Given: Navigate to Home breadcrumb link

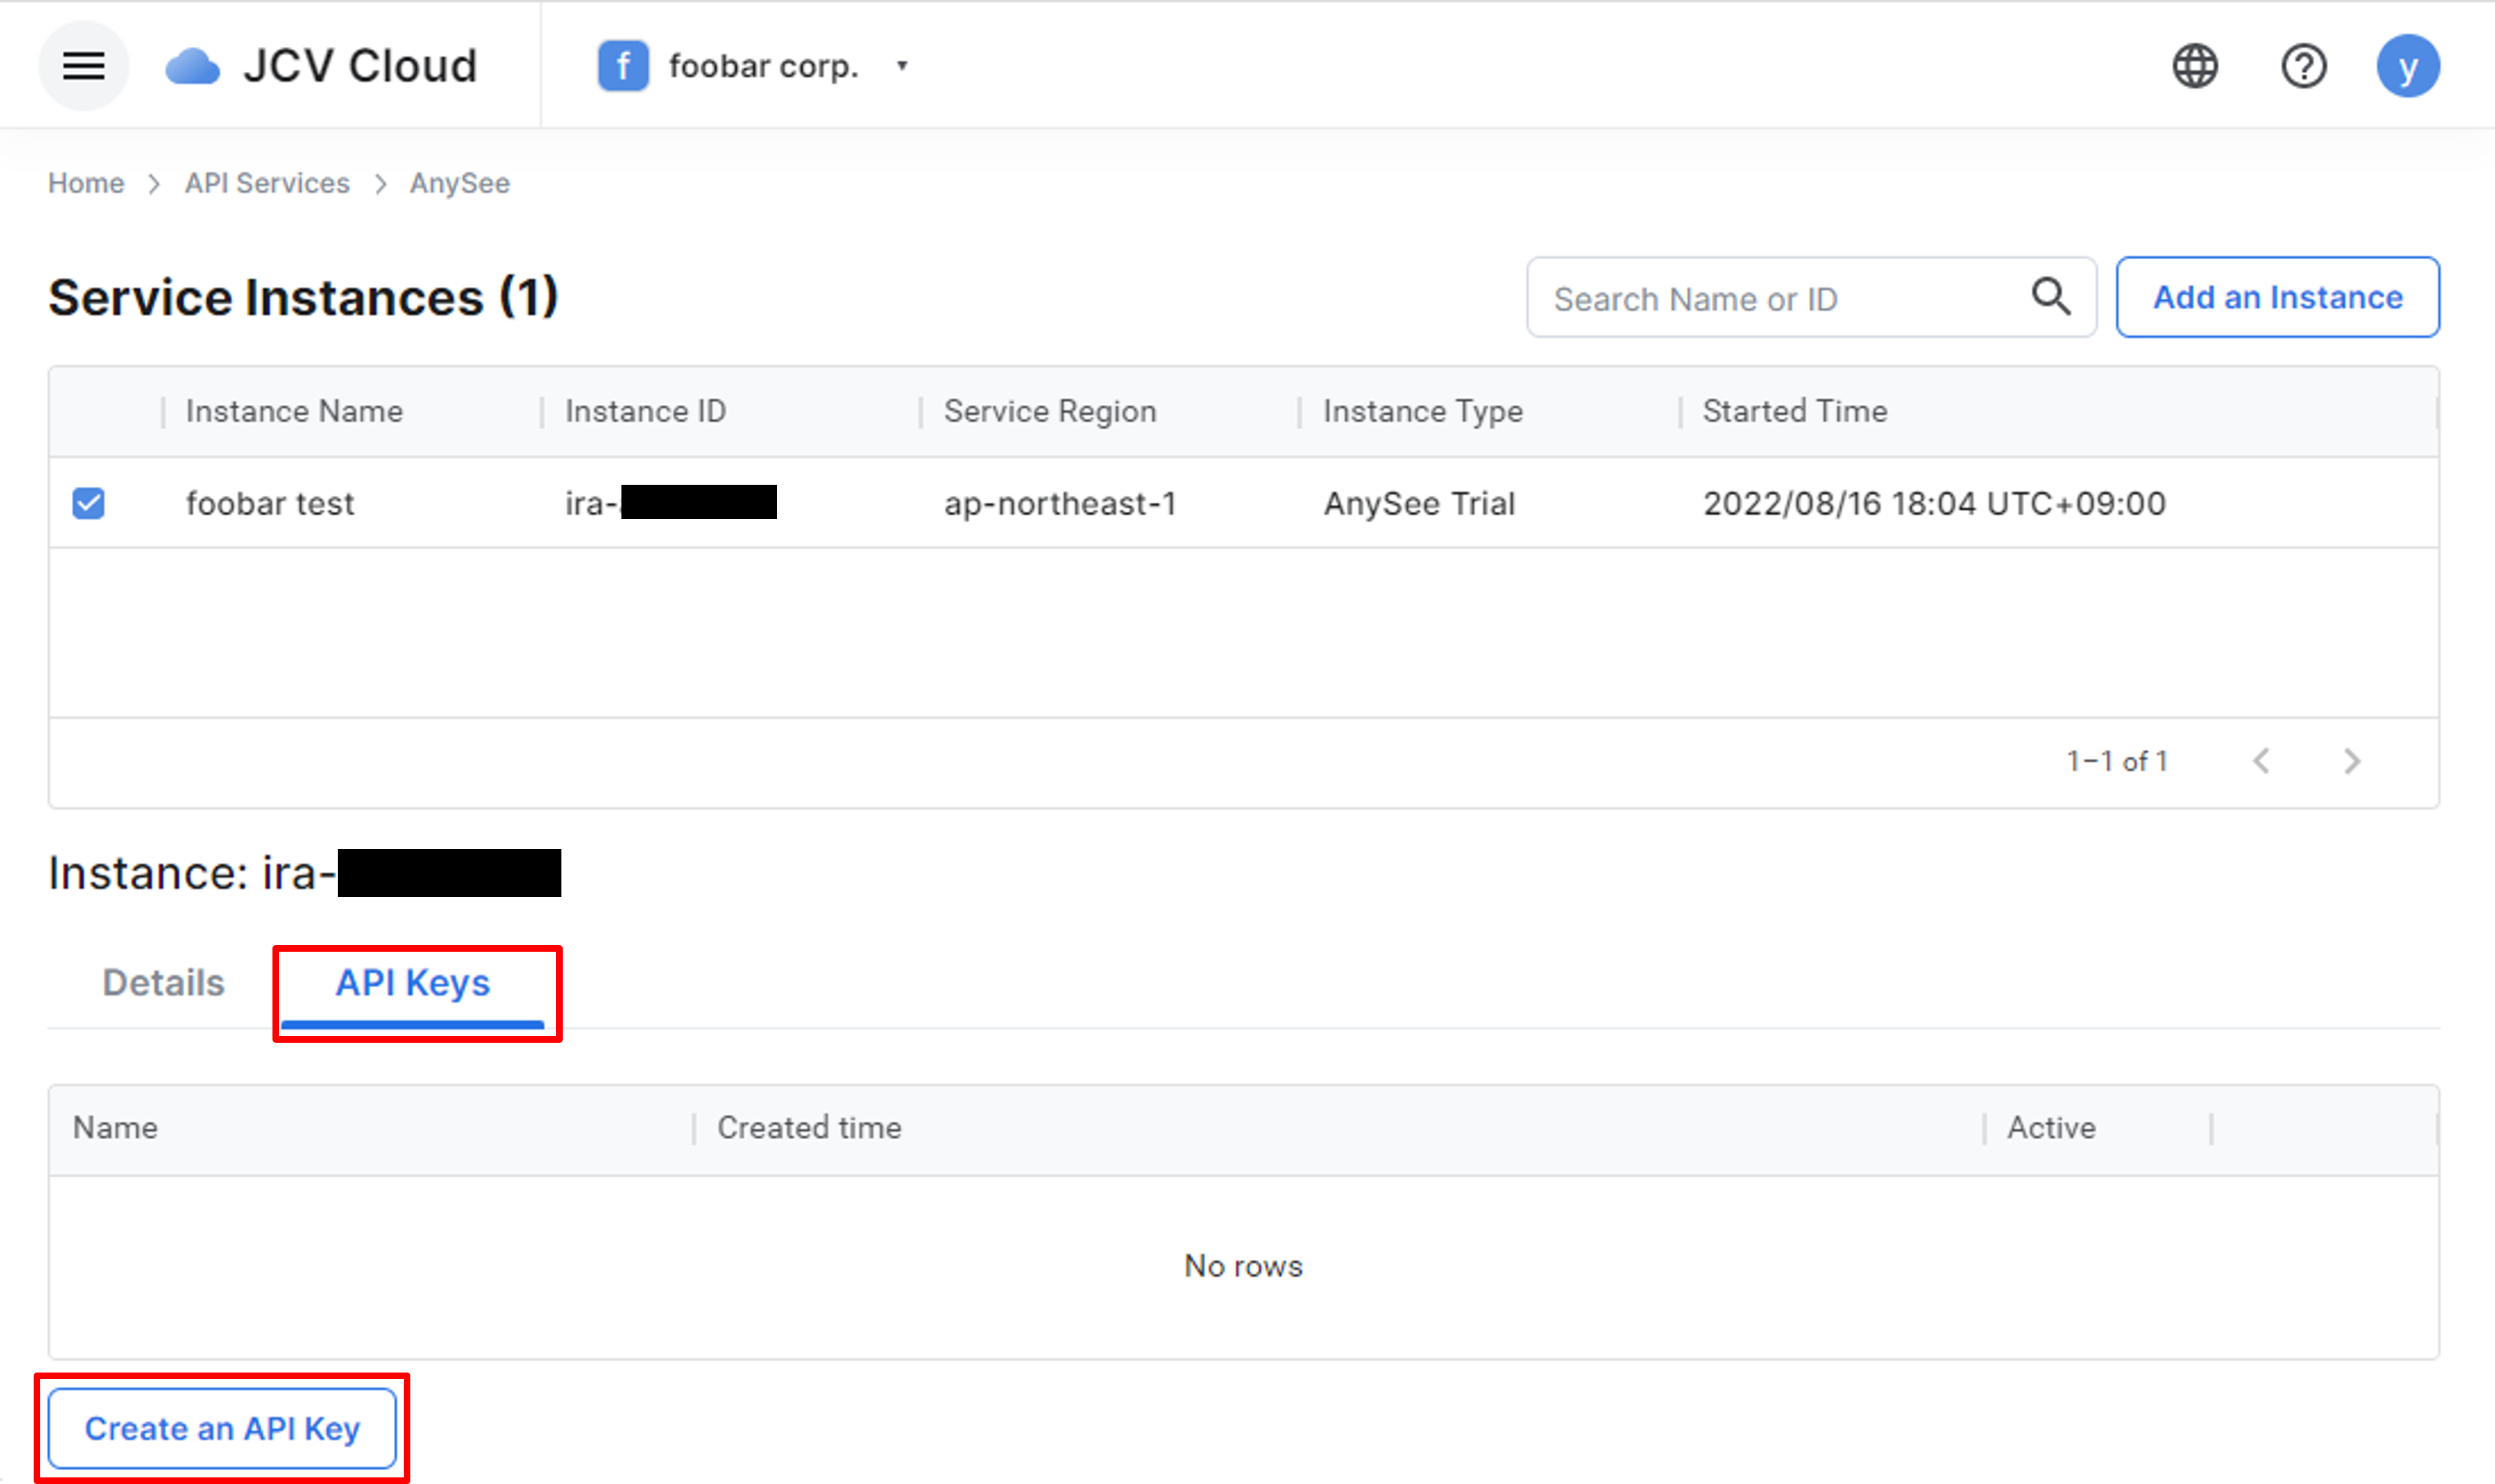Looking at the screenshot, I should (x=86, y=183).
